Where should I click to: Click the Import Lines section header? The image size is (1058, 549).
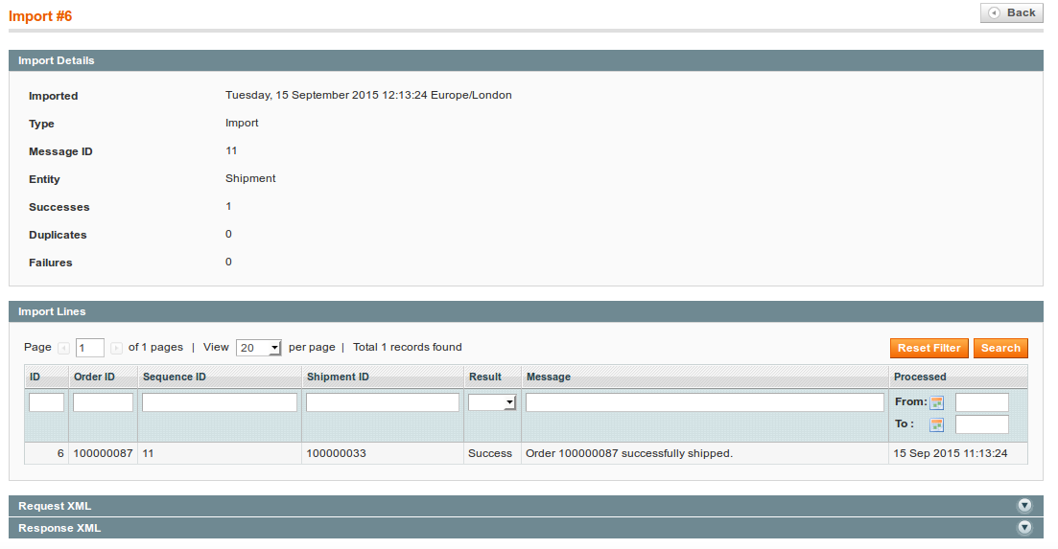point(526,311)
